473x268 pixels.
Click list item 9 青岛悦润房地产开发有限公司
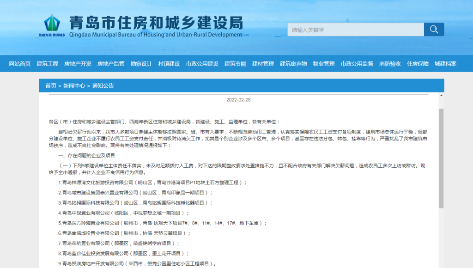[x=137, y=264]
